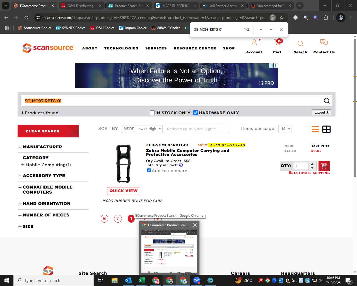Open Chrome extensions puzzle icon
357x286 pixels.
pos(326,18)
